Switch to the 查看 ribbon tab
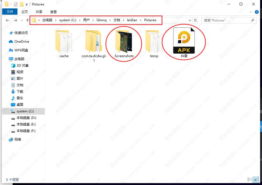 point(53,12)
